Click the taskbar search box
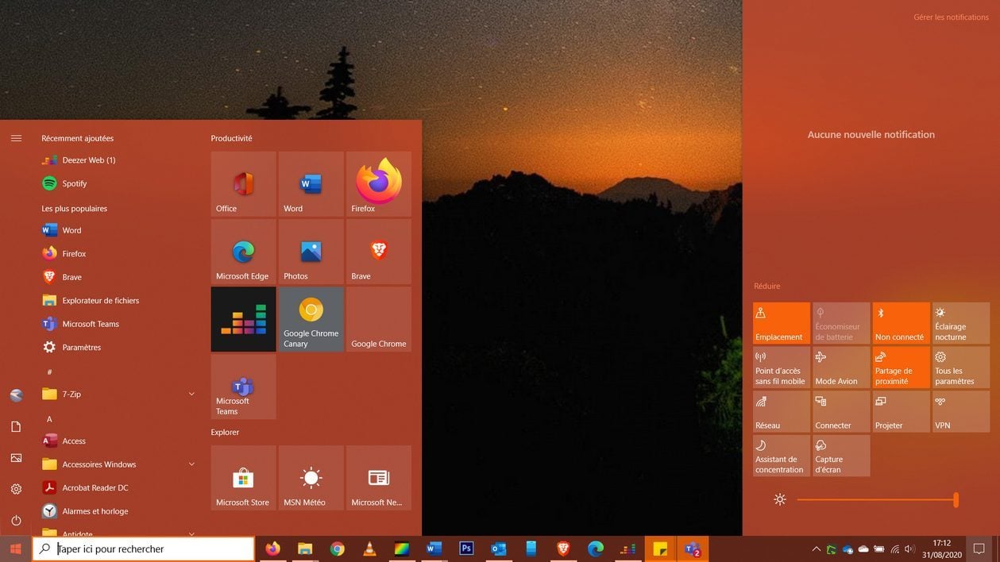 (x=144, y=549)
